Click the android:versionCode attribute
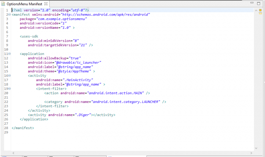Viewport: 265px width, 157px height. [x=43, y=23]
